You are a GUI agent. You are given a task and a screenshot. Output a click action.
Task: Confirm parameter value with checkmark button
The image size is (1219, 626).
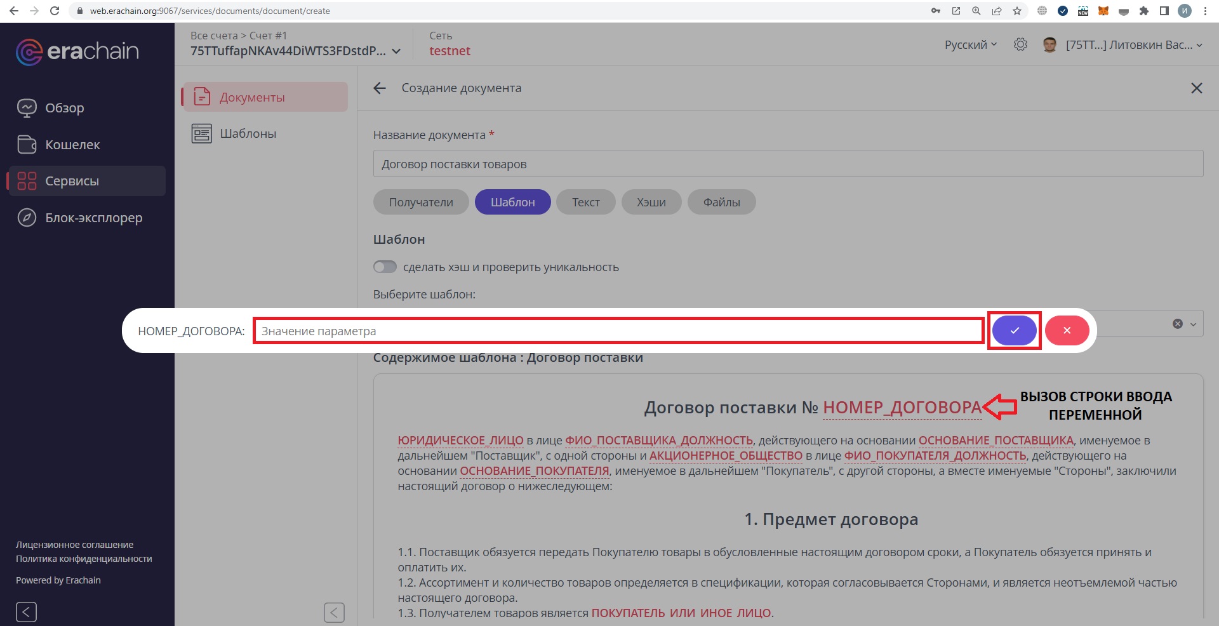pos(1014,330)
